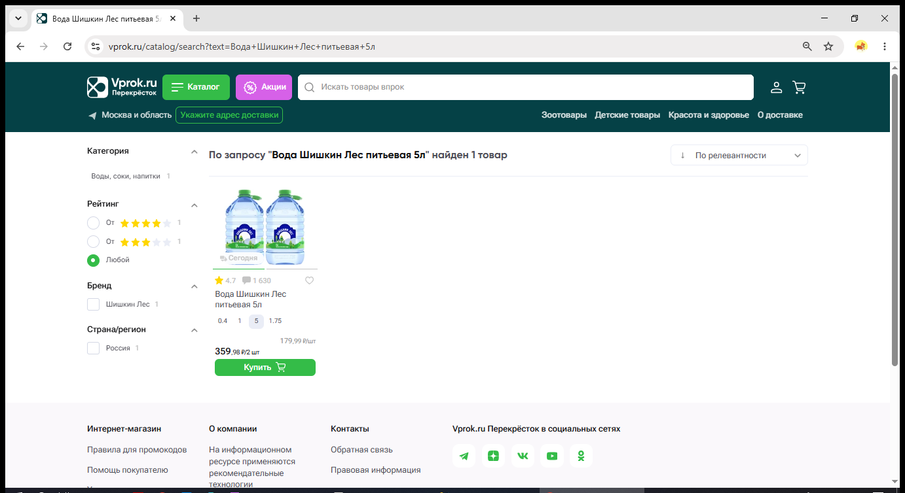905x493 pixels.
Task: Open the user profile icon
Action: [x=776, y=87]
